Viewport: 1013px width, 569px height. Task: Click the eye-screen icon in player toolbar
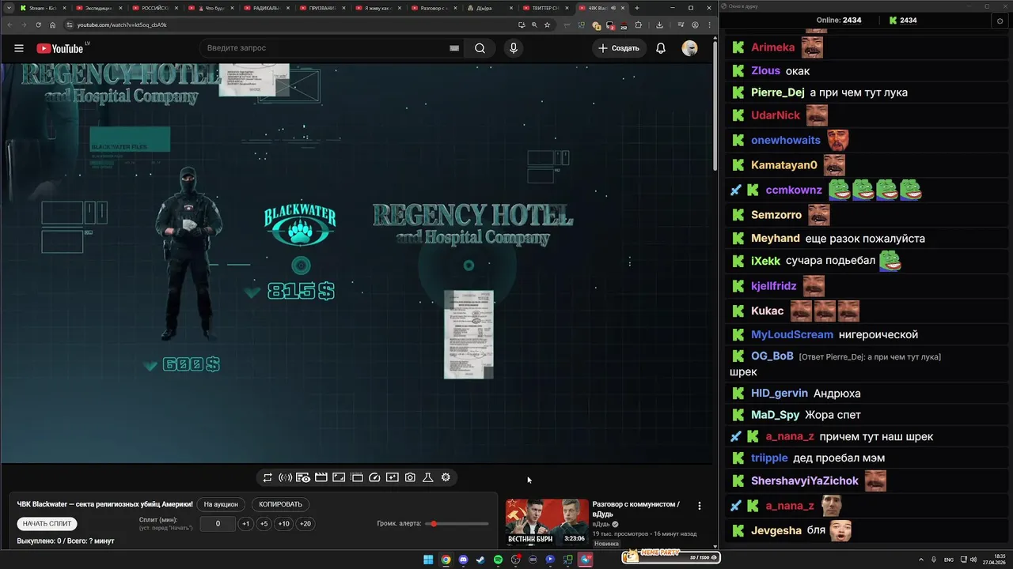point(303,477)
